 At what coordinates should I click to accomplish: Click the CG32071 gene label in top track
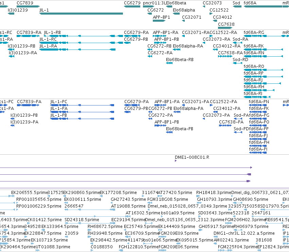[192, 17]
